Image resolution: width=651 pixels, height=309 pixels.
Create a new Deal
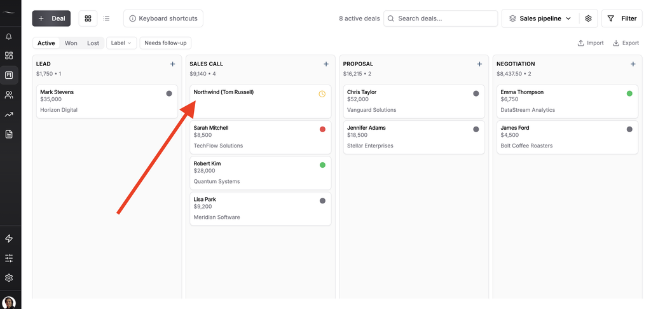pyautogui.click(x=51, y=18)
